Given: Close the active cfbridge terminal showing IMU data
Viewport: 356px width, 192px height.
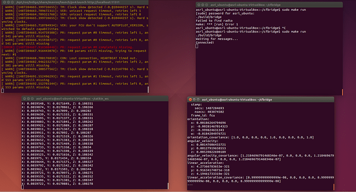Looking at the screenshot, I should tap(190, 100).
